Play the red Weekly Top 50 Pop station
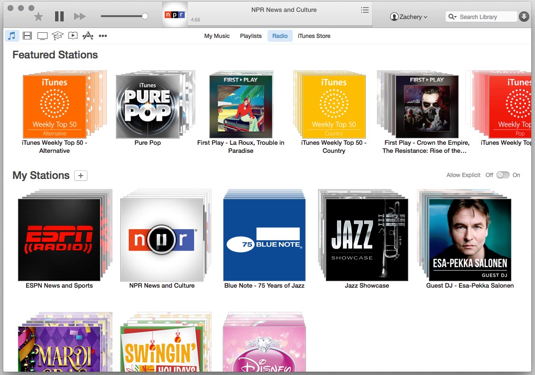Screen dimensions: 535x375 pyautogui.click(x=510, y=106)
